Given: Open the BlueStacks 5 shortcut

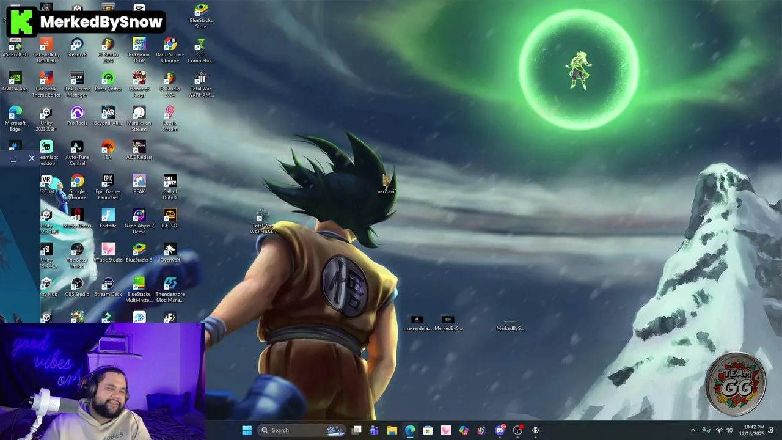Looking at the screenshot, I should point(139,253).
